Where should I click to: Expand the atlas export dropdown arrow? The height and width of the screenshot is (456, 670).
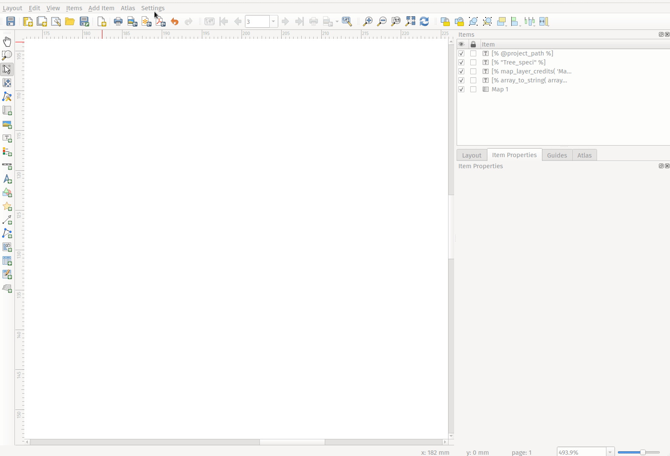pos(337,21)
